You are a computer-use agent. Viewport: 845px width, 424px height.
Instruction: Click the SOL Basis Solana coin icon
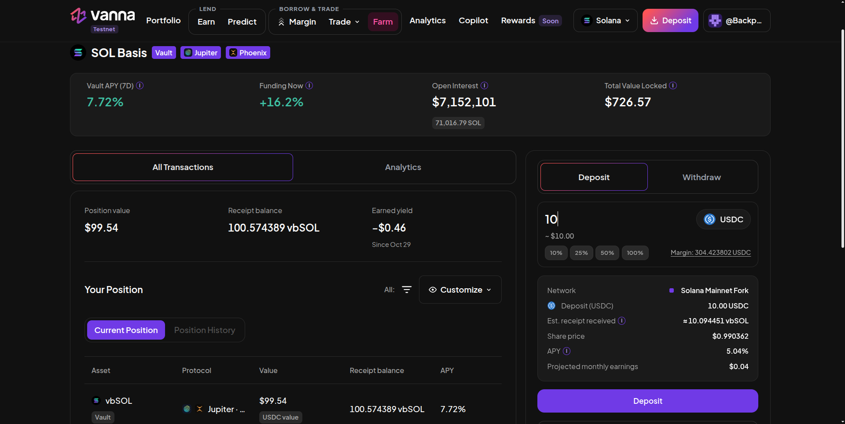(x=78, y=53)
